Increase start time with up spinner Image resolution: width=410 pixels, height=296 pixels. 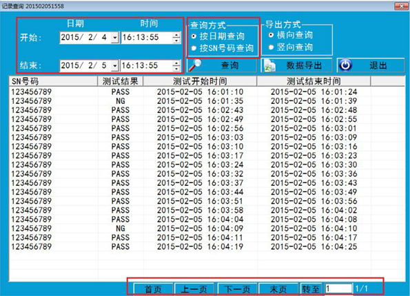pyautogui.click(x=177, y=34)
